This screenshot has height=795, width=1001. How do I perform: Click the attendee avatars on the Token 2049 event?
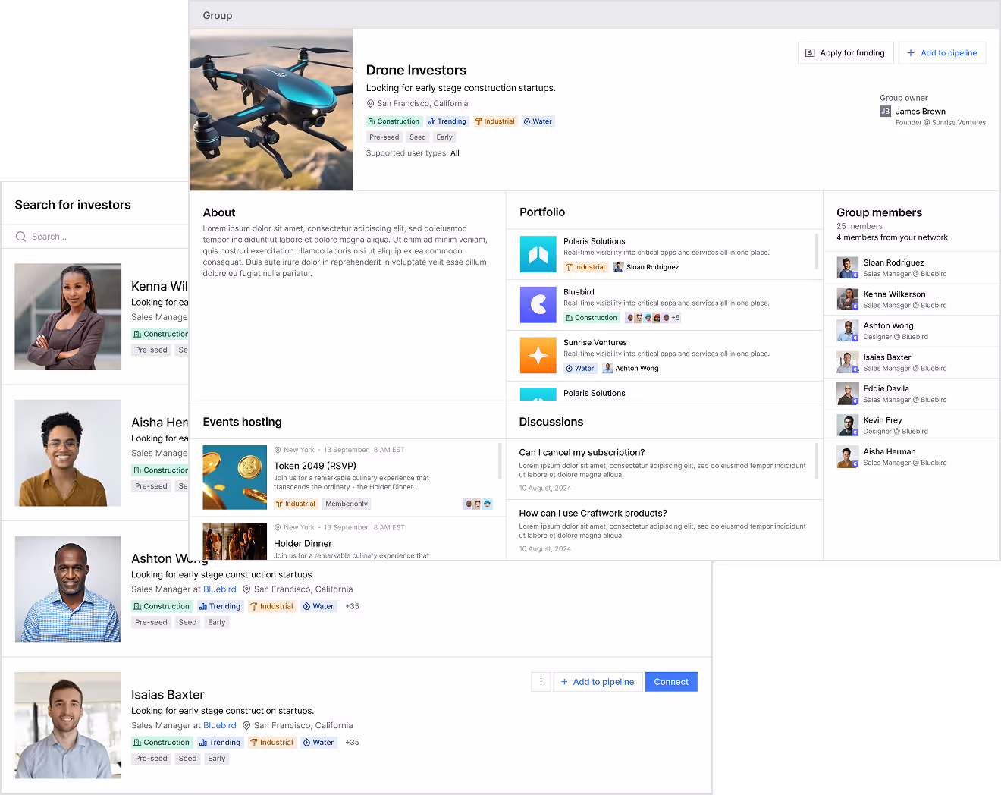[478, 504]
